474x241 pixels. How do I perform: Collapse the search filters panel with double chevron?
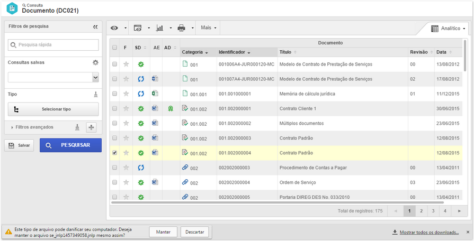click(x=95, y=26)
